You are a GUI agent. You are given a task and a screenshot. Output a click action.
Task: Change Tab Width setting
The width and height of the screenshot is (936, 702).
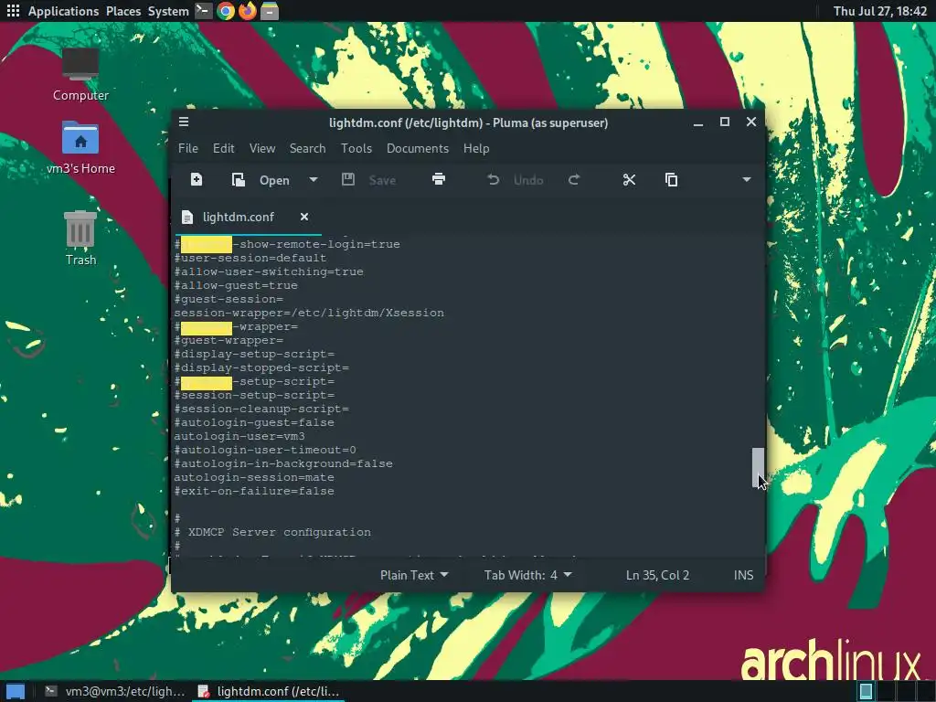527,575
